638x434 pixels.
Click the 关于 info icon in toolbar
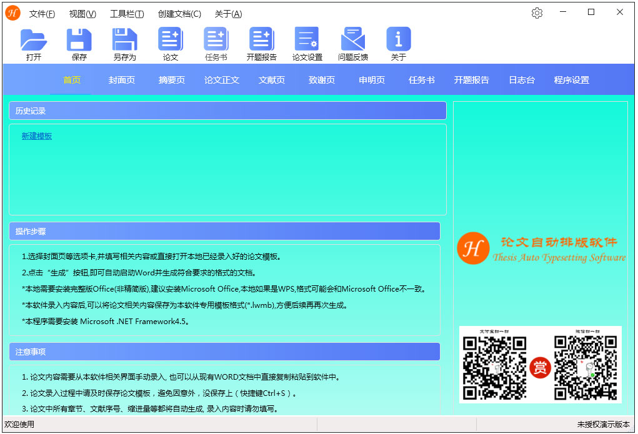(x=398, y=40)
